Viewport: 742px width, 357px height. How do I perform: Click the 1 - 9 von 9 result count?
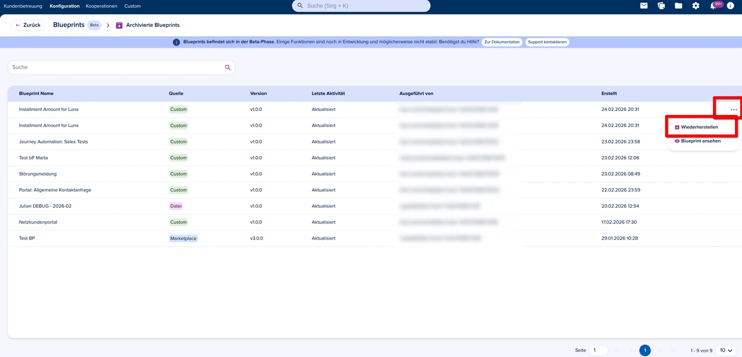pyautogui.click(x=701, y=351)
